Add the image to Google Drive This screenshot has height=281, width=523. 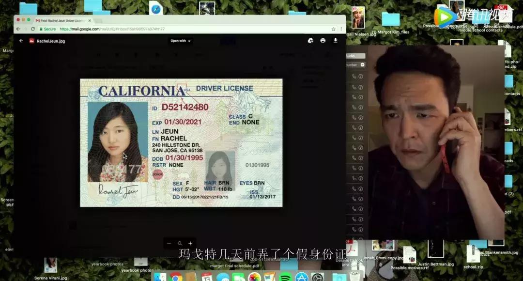310,41
